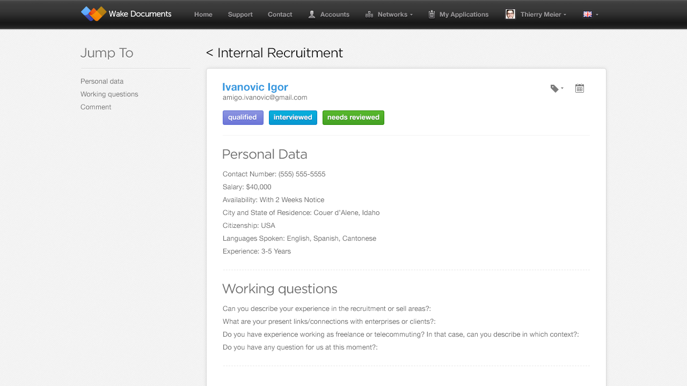Open the tag icon menu
The image size is (687, 386).
pyautogui.click(x=557, y=88)
